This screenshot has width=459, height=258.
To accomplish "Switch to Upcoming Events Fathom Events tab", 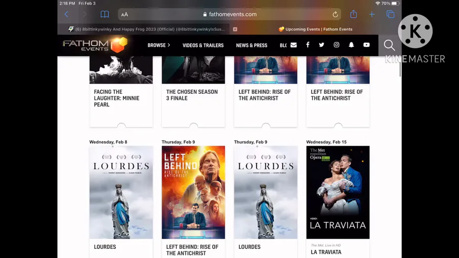I will click(x=316, y=29).
